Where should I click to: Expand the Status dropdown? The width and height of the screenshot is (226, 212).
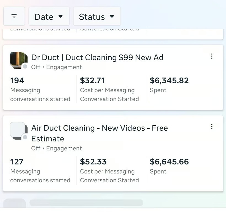97,16
